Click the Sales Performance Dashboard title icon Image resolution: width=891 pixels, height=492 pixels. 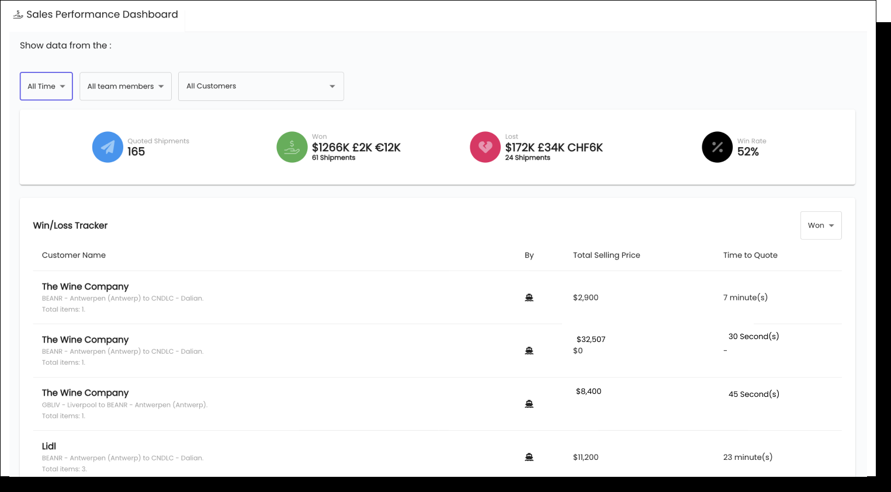click(18, 15)
